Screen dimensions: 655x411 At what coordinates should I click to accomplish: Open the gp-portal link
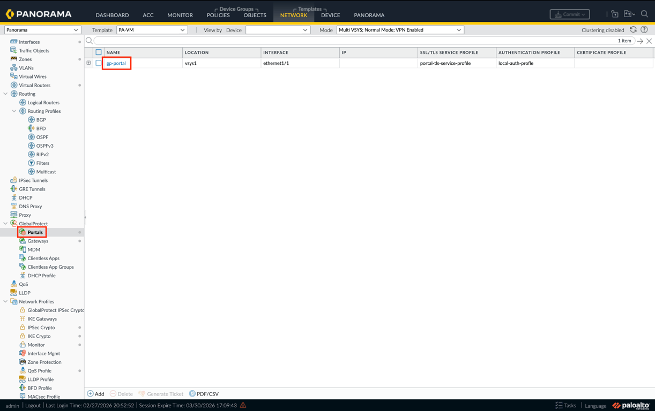coord(116,63)
